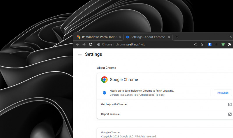Bookmark this tab with the star icon
This screenshot has height=138, width=233.
pyautogui.click(x=202, y=44)
